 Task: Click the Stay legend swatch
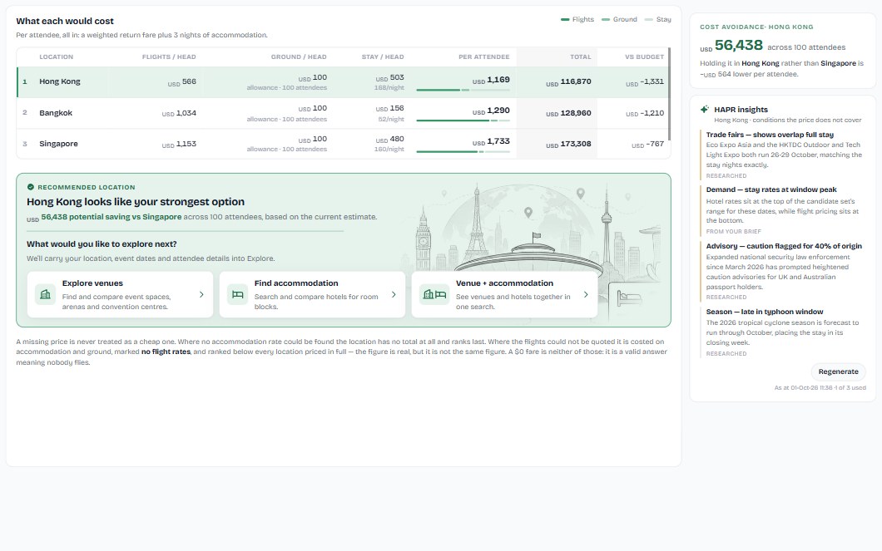648,20
